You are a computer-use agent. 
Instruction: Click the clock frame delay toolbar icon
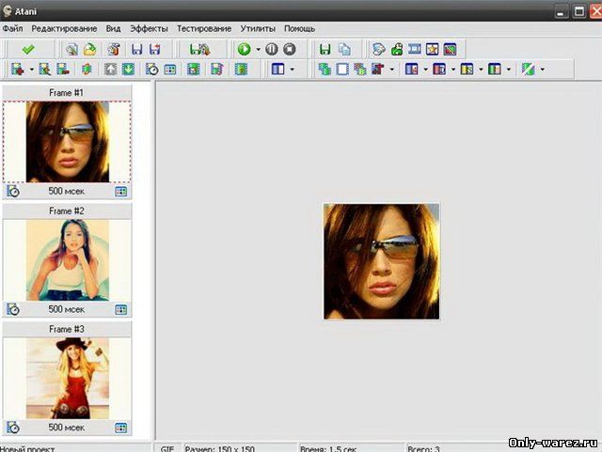click(x=151, y=70)
